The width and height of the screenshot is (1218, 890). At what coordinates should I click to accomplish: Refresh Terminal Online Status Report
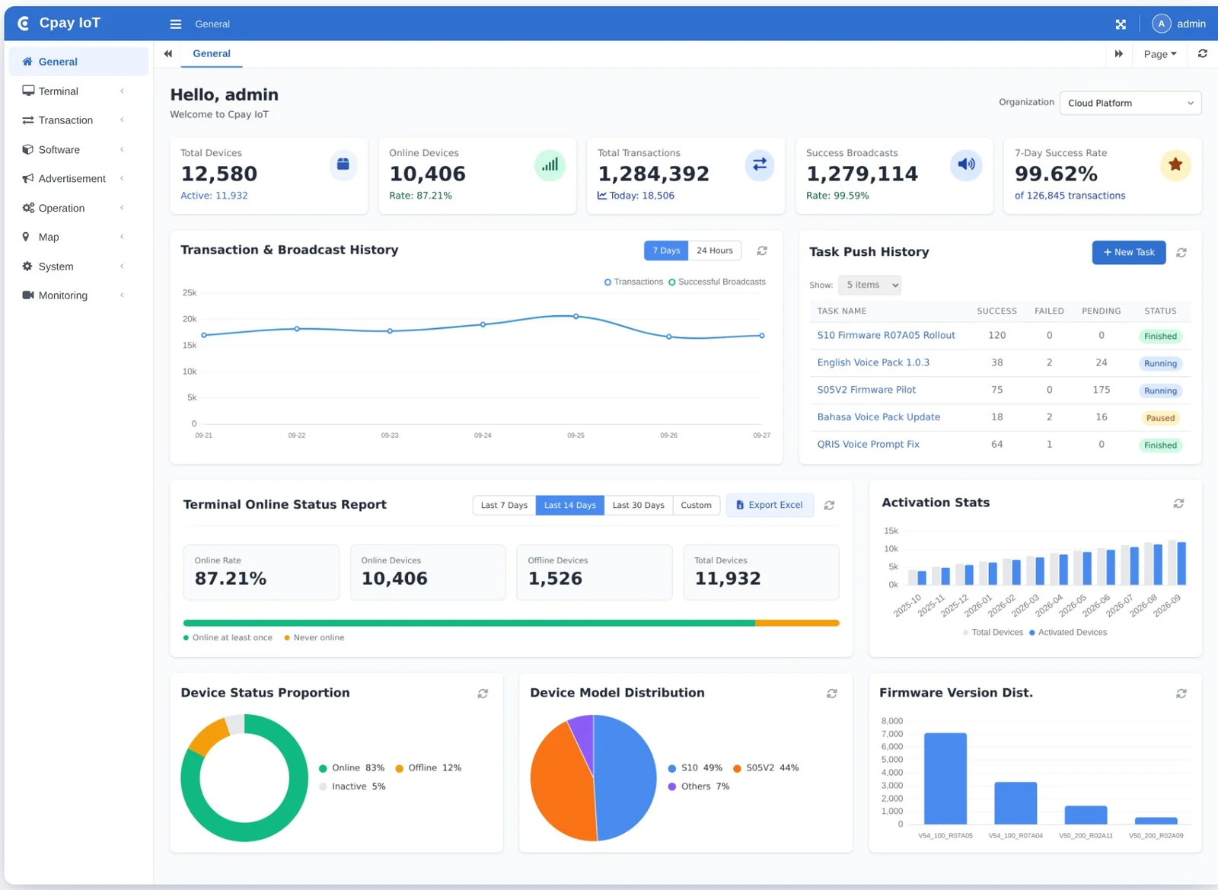(x=830, y=506)
